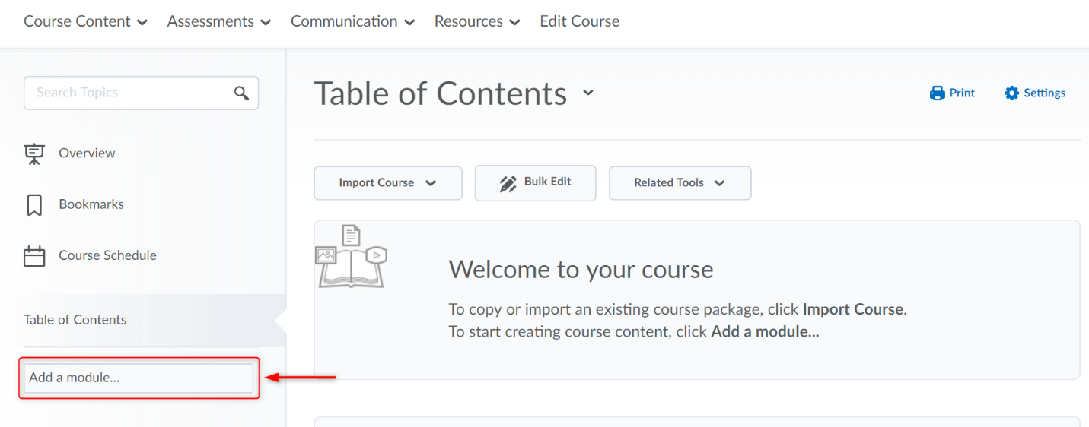Expand the Assessments menu
This screenshot has height=427, width=1089.
click(x=219, y=22)
